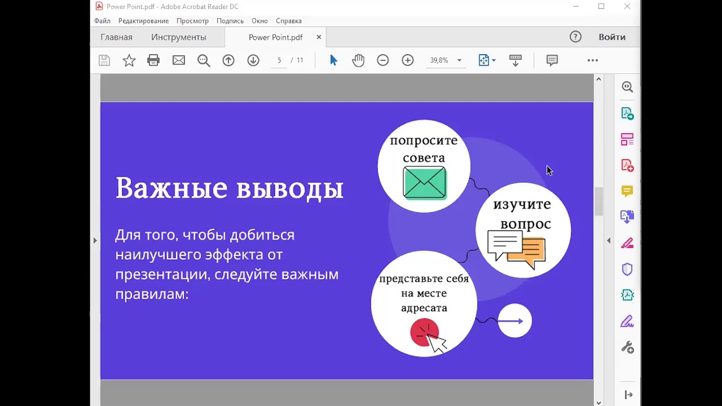Click scrollbar down arrow
The width and height of the screenshot is (722, 406).
pos(598,402)
